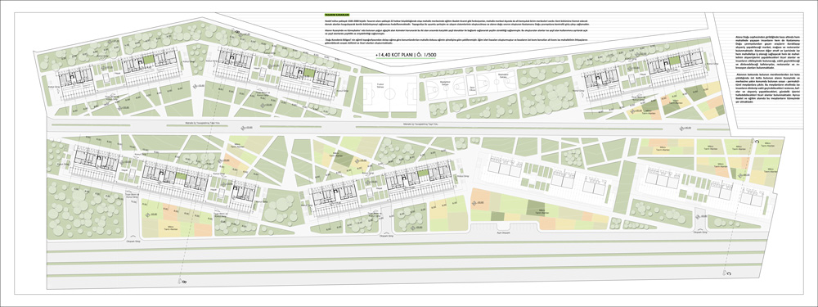This screenshot has width=818, height=307.
Task: Click the rightmost Otopark Girişi entrance label
Action: (x=699, y=233)
